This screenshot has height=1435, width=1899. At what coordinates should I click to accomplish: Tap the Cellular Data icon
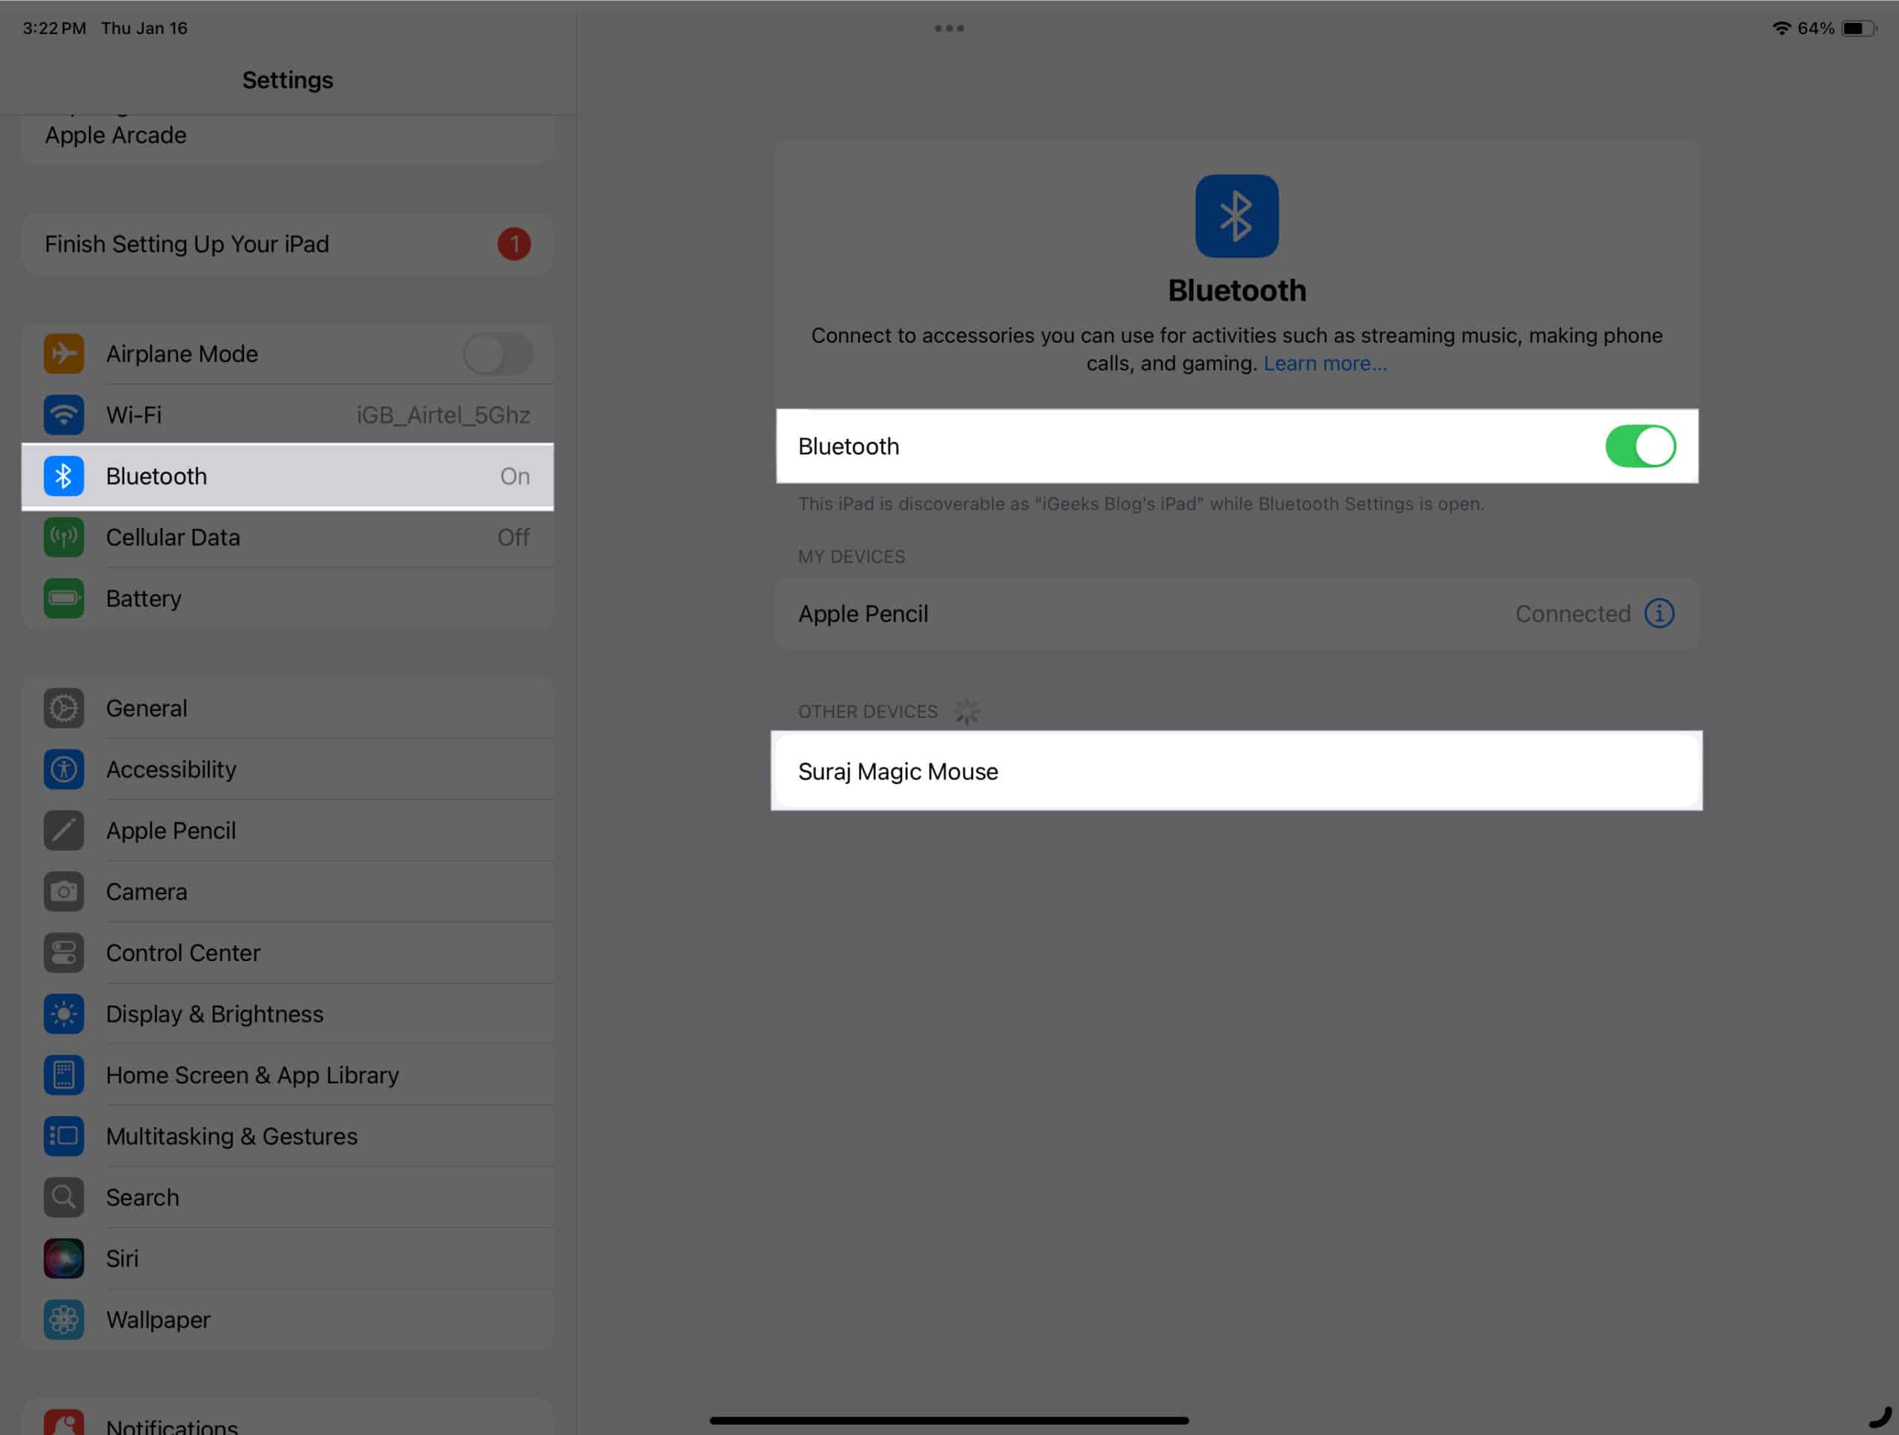pyautogui.click(x=62, y=537)
